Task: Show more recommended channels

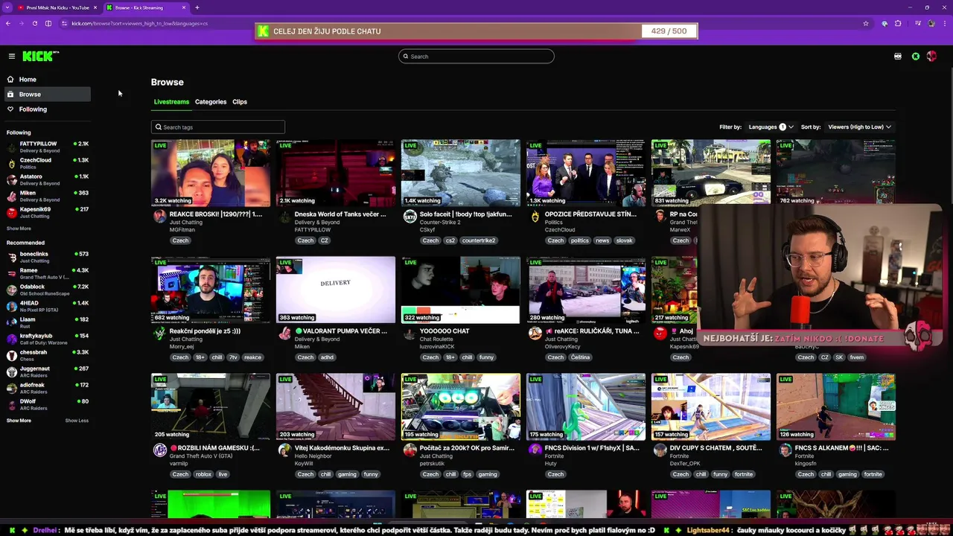Action: point(19,421)
